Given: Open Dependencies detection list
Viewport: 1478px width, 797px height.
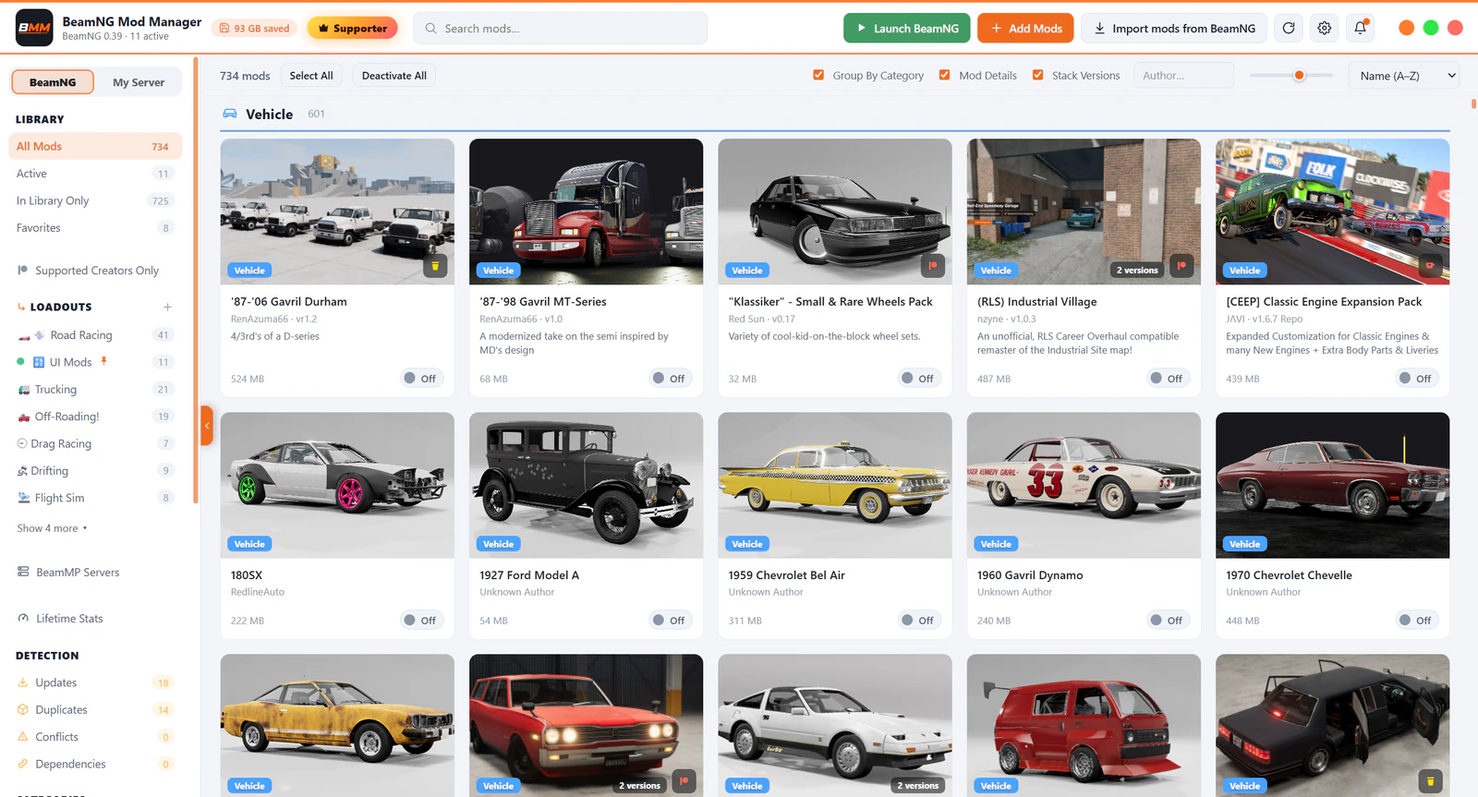Looking at the screenshot, I should (x=95, y=764).
